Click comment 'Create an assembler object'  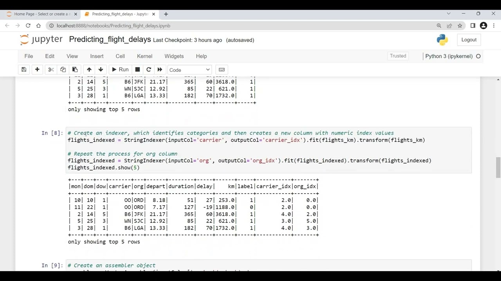[112, 265]
